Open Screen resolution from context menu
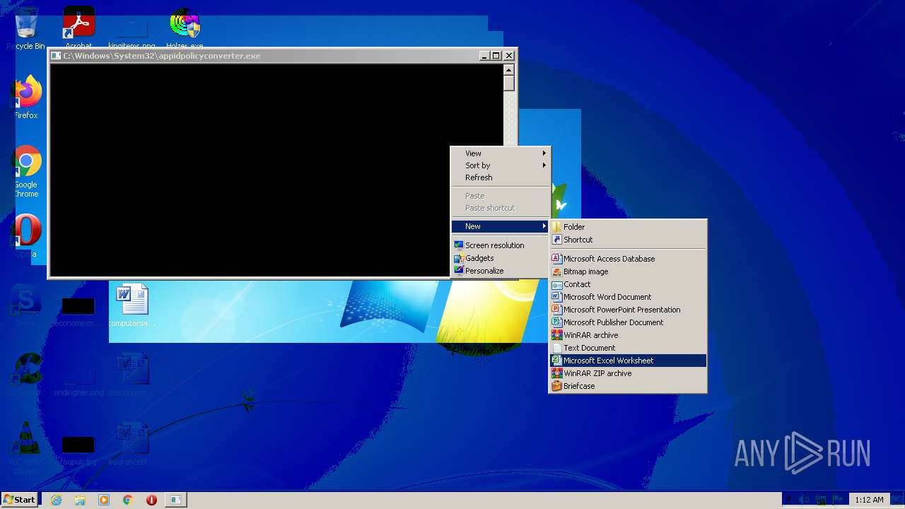Screen dimensions: 905x509 click(x=501, y=245)
